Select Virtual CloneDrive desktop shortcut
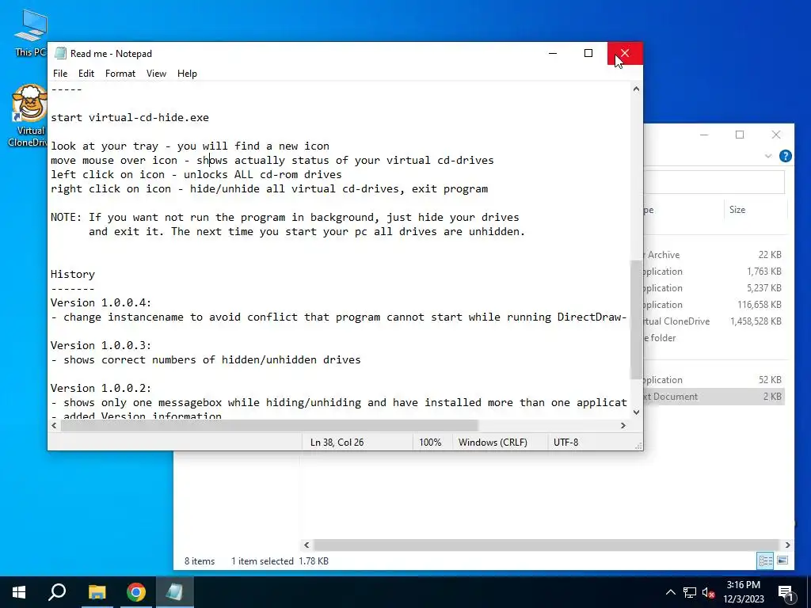The image size is (811, 608). click(x=29, y=116)
